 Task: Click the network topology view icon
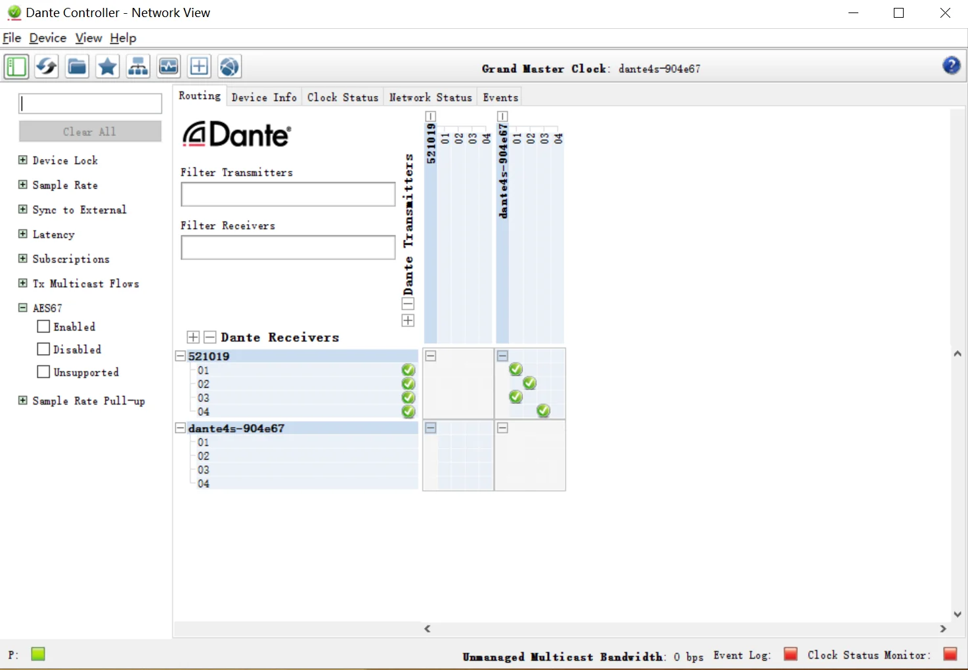[x=138, y=66]
